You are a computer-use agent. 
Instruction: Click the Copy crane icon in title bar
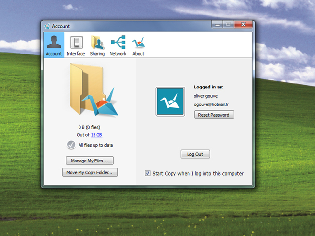coord(47,26)
